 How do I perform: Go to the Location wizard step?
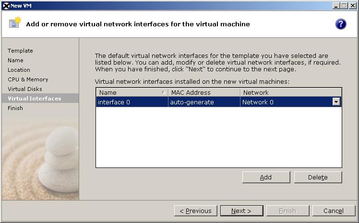coord(19,70)
